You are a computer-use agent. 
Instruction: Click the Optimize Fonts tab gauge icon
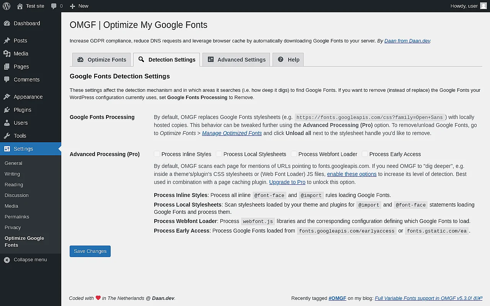(x=80, y=60)
